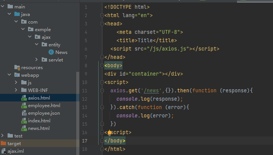Open news.html from the project tree
The image size is (273, 155).
coord(39,128)
